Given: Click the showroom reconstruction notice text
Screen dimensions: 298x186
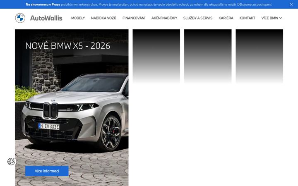Looking at the screenshot, I should click(x=149, y=5).
